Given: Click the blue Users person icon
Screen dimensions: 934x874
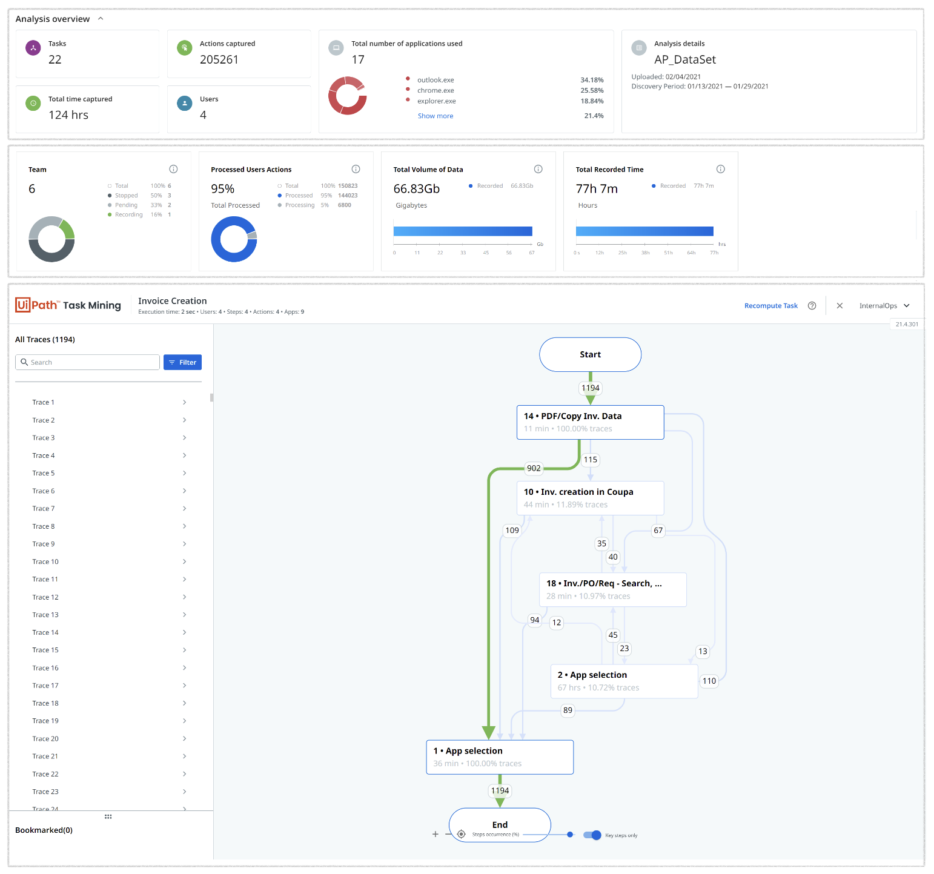Looking at the screenshot, I should [185, 104].
